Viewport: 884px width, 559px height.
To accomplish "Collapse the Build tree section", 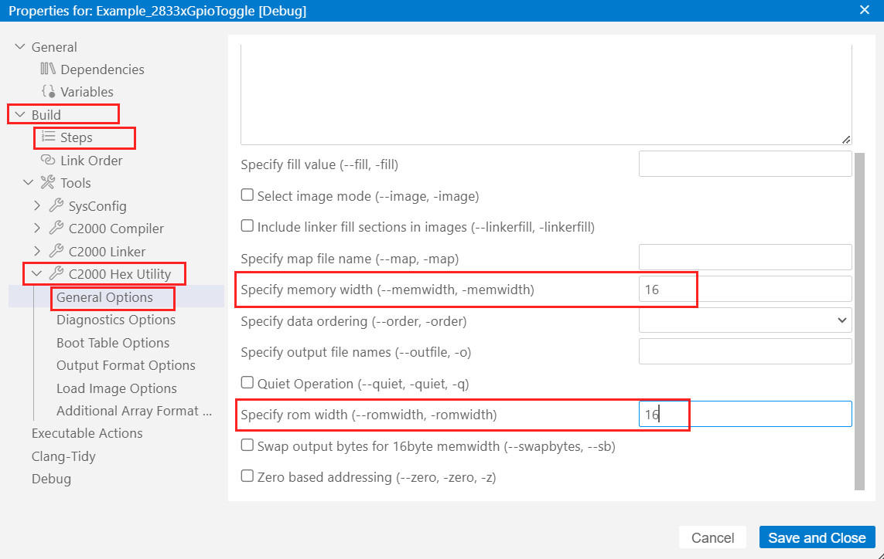I will click(20, 114).
